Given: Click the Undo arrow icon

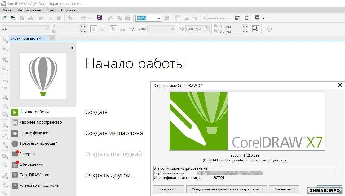Looking at the screenshot, I should [x=70, y=18].
